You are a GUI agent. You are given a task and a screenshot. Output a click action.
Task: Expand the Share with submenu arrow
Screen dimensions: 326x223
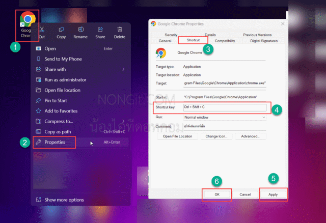123,69
